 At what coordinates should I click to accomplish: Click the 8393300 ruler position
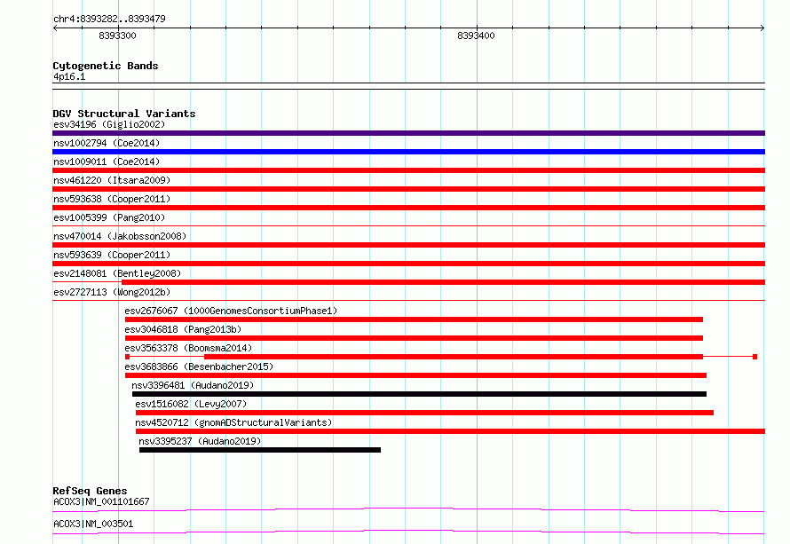click(x=117, y=35)
